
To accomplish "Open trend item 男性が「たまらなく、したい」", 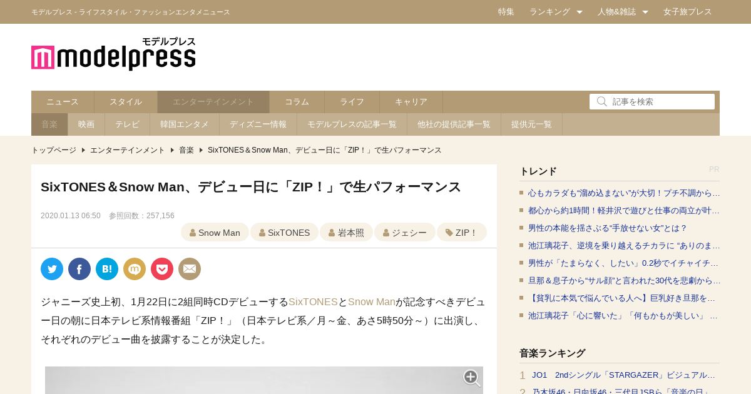I will (624, 263).
